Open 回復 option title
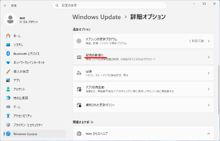The image size is (220, 141). click(89, 71)
